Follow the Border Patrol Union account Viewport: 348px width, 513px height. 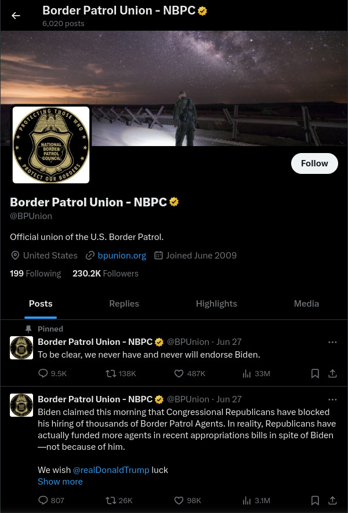tap(314, 163)
